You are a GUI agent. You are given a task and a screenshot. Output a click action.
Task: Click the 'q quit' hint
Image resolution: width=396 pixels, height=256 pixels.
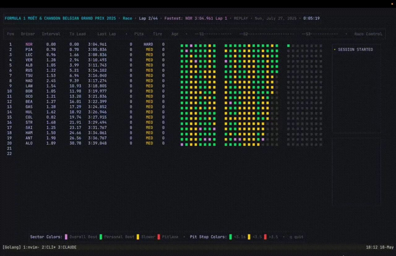click(296, 237)
